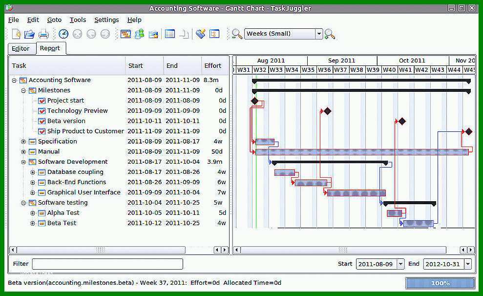Screen dimensions: 483x296
Task: Click the Start column header
Action: [144, 65]
